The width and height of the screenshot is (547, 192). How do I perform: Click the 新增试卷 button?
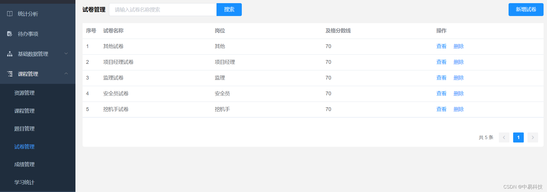pyautogui.click(x=526, y=9)
